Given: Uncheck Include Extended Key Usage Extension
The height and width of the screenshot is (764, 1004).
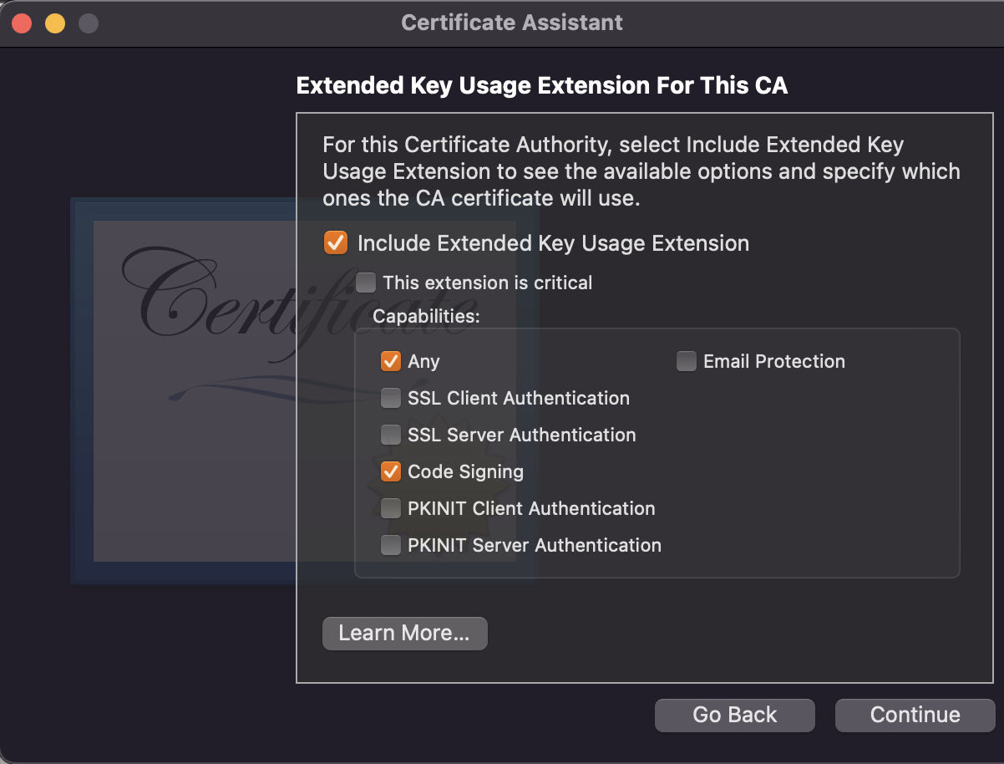Looking at the screenshot, I should point(335,243).
